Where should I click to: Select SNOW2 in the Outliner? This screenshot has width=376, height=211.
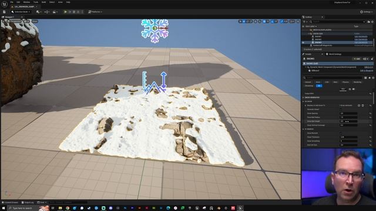pyautogui.click(x=318, y=39)
